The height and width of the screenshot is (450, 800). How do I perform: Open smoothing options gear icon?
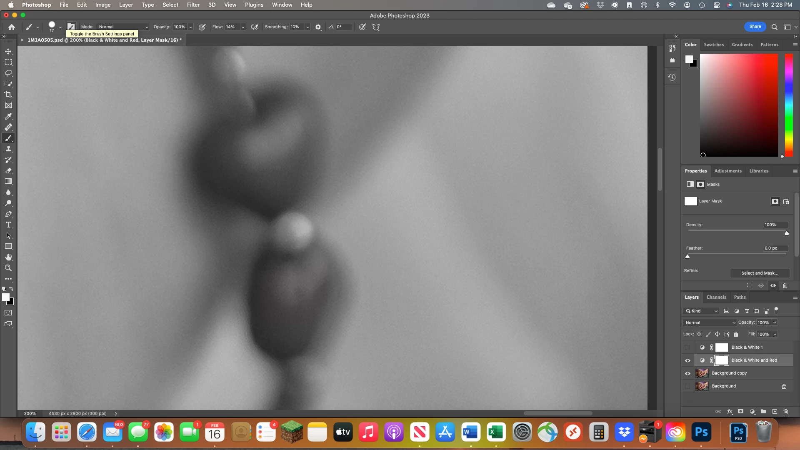[318, 27]
